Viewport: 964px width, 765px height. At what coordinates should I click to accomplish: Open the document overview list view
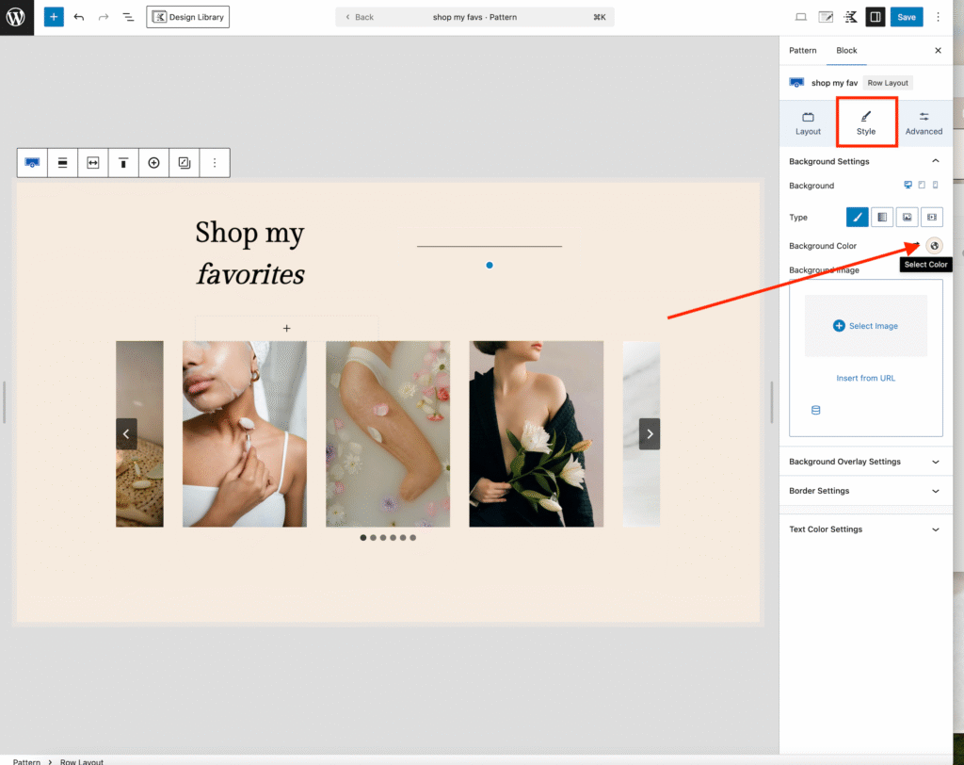pyautogui.click(x=128, y=17)
